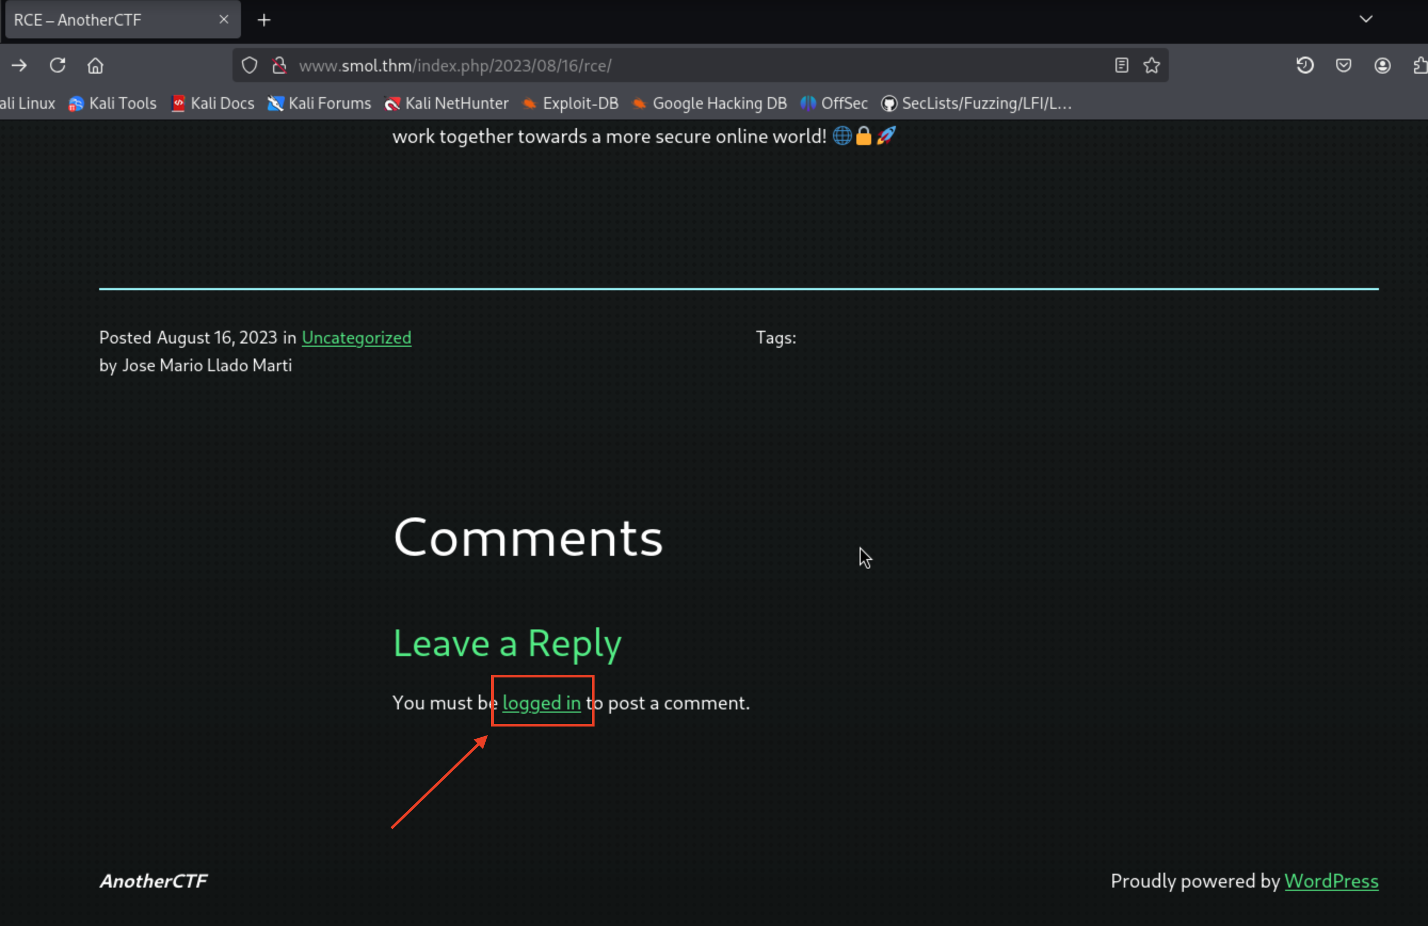The image size is (1428, 926).
Task: Open the tracking protection shield icon
Action: coord(250,66)
